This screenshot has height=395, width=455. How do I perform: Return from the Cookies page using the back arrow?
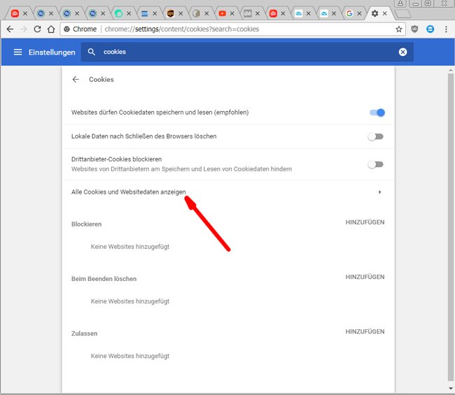click(76, 80)
